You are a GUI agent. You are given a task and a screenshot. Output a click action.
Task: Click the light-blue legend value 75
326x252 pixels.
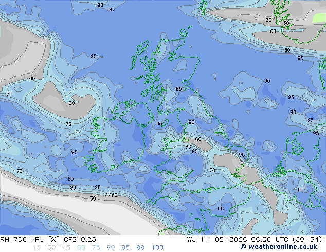96,248
